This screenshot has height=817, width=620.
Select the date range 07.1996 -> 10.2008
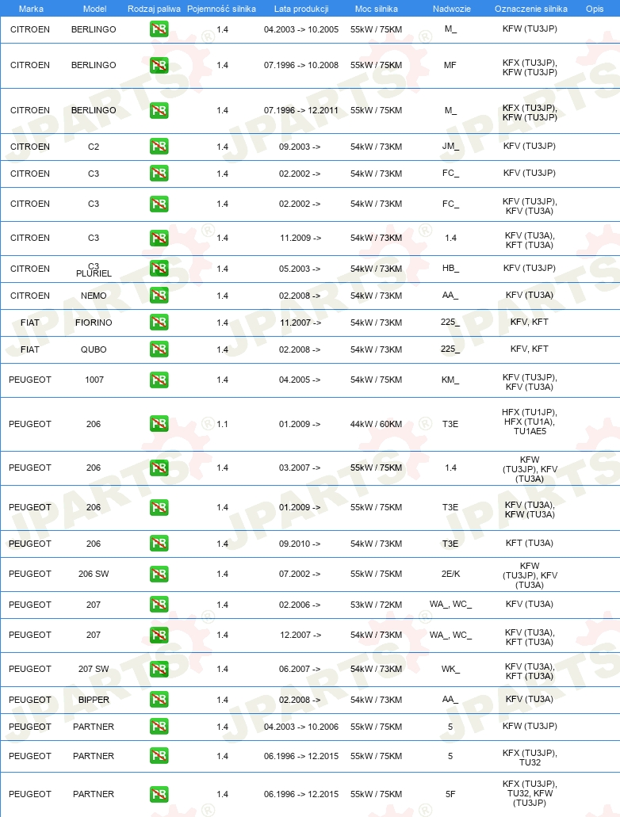(x=300, y=65)
